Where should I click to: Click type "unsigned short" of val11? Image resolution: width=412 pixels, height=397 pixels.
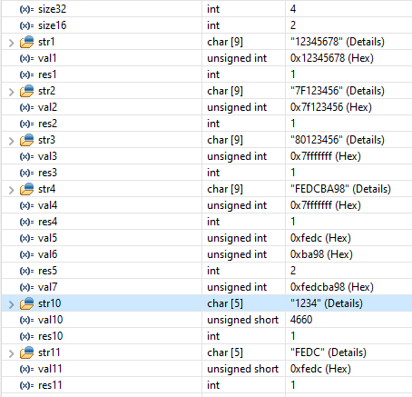pos(242,369)
